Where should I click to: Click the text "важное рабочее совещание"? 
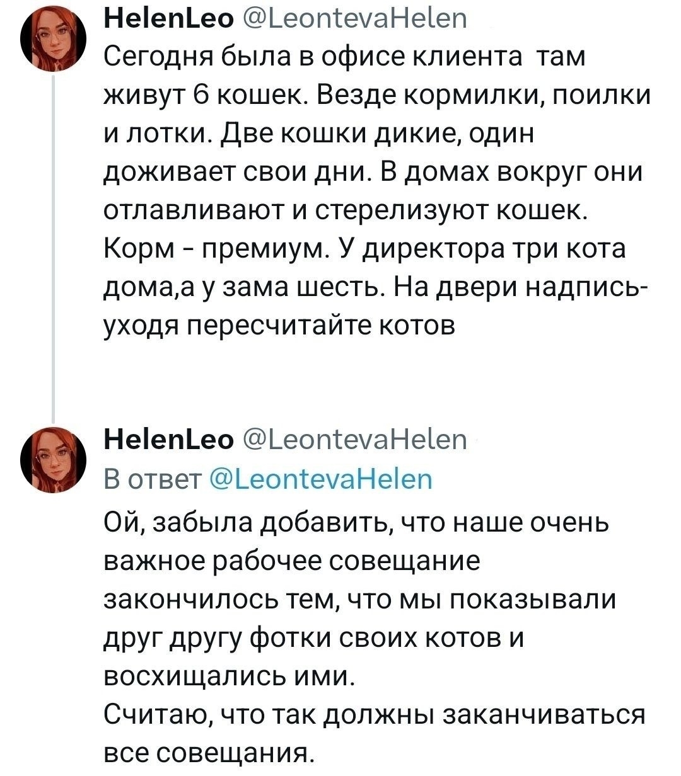[x=291, y=561]
